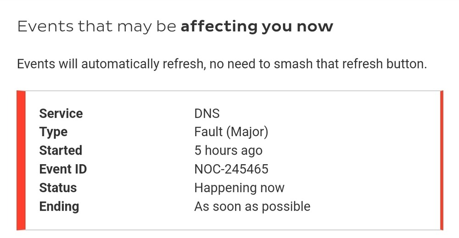Select the "Event ID" field label

click(x=63, y=169)
